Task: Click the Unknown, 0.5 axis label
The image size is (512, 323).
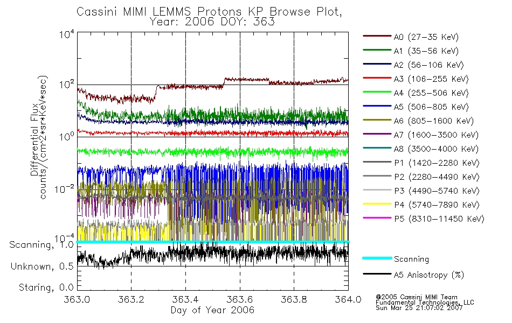Action: point(43,266)
